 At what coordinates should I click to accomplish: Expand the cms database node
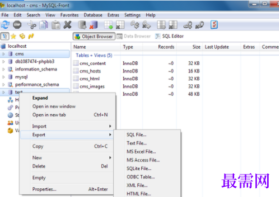4,54
